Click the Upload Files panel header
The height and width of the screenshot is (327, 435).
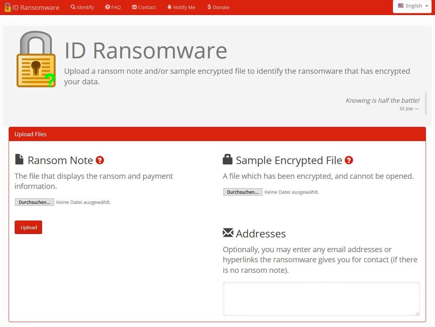(x=217, y=134)
